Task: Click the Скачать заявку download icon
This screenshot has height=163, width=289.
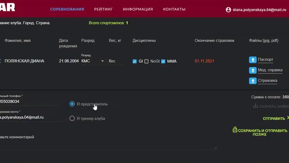Action: (x=256, y=105)
